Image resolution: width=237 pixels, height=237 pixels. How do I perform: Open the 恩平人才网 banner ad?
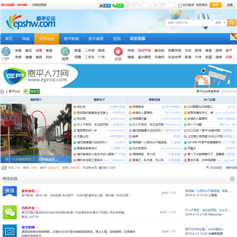[118, 76]
